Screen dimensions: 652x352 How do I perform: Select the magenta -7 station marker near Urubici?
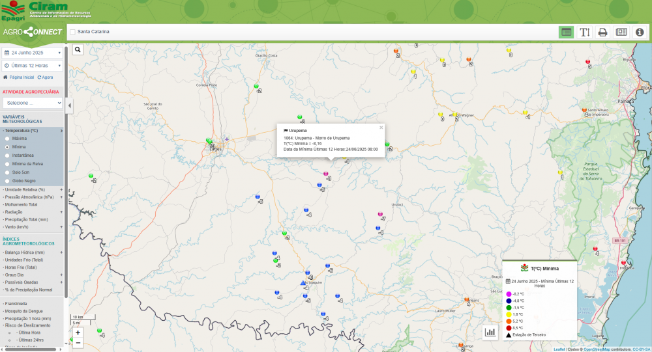pyautogui.click(x=380, y=214)
